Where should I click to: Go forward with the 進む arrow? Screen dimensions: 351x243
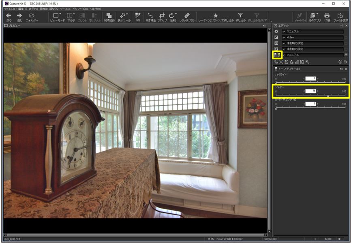[x=19, y=17]
